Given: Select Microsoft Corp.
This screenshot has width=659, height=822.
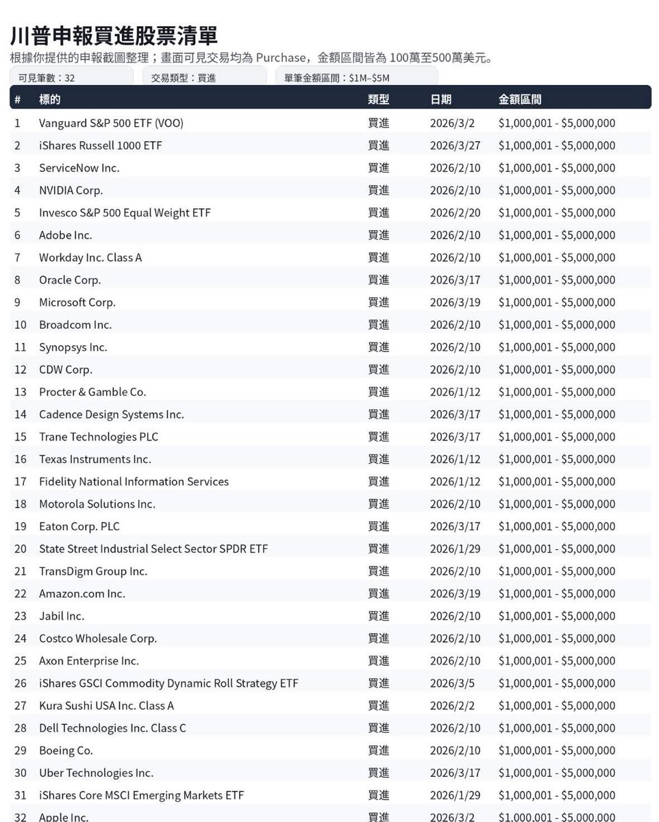Looking at the screenshot, I should [x=77, y=302].
